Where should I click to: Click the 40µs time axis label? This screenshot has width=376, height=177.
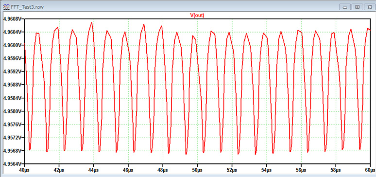coord(24,170)
